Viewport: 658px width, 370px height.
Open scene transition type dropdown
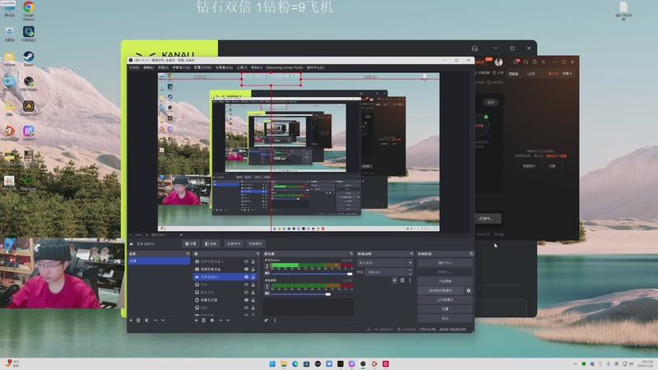tap(385, 262)
